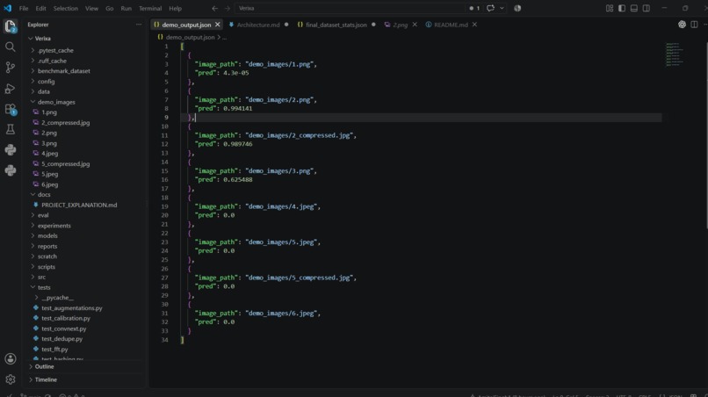708x397 pixels.
Task: Click "demo_images/3.png" string on line 15
Action: [x=278, y=170]
